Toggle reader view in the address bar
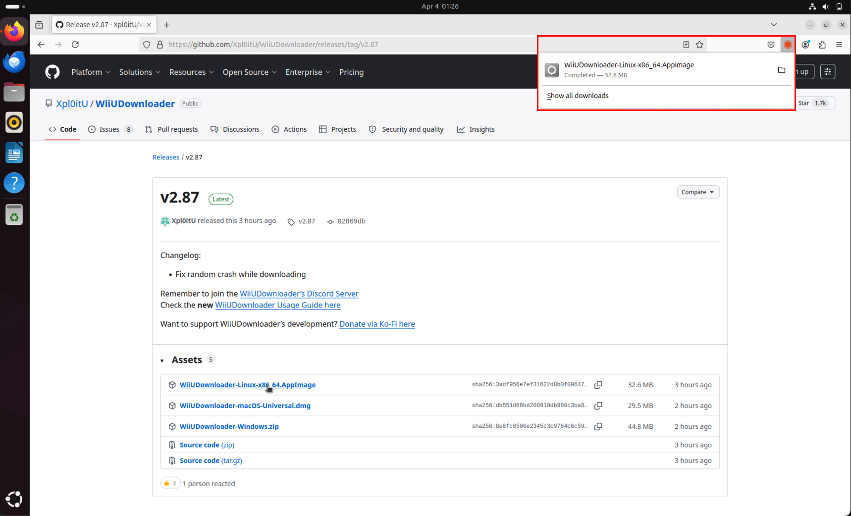851x516 pixels. click(686, 45)
